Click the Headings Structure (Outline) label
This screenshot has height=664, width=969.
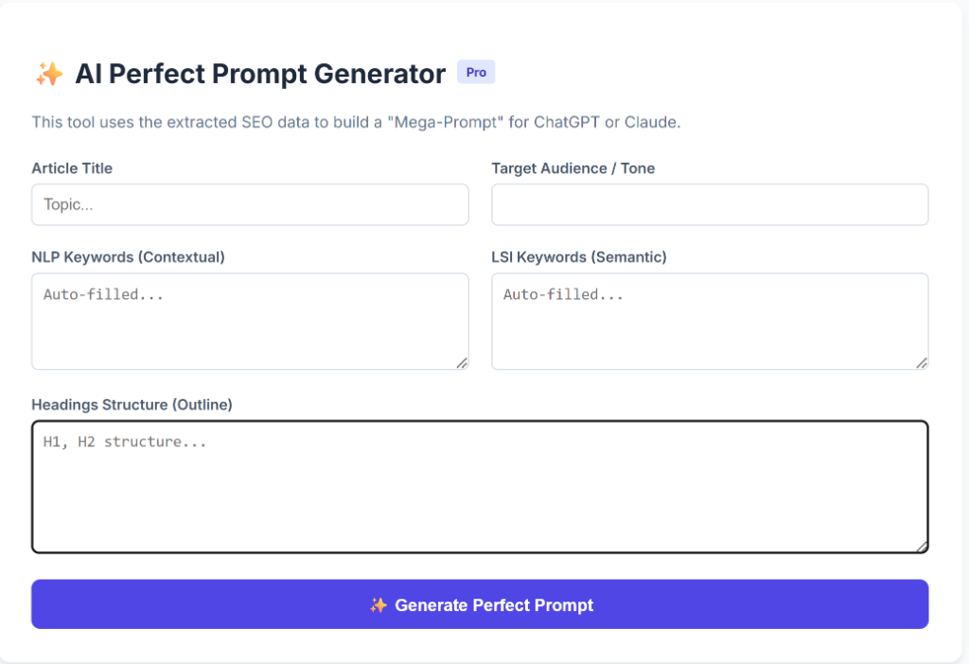132,405
